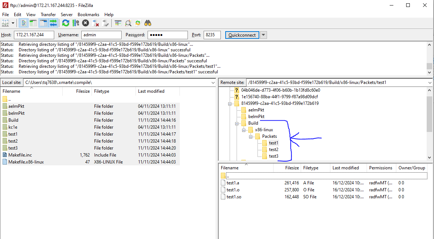Collapse the Build folder in remote tree

237,123
